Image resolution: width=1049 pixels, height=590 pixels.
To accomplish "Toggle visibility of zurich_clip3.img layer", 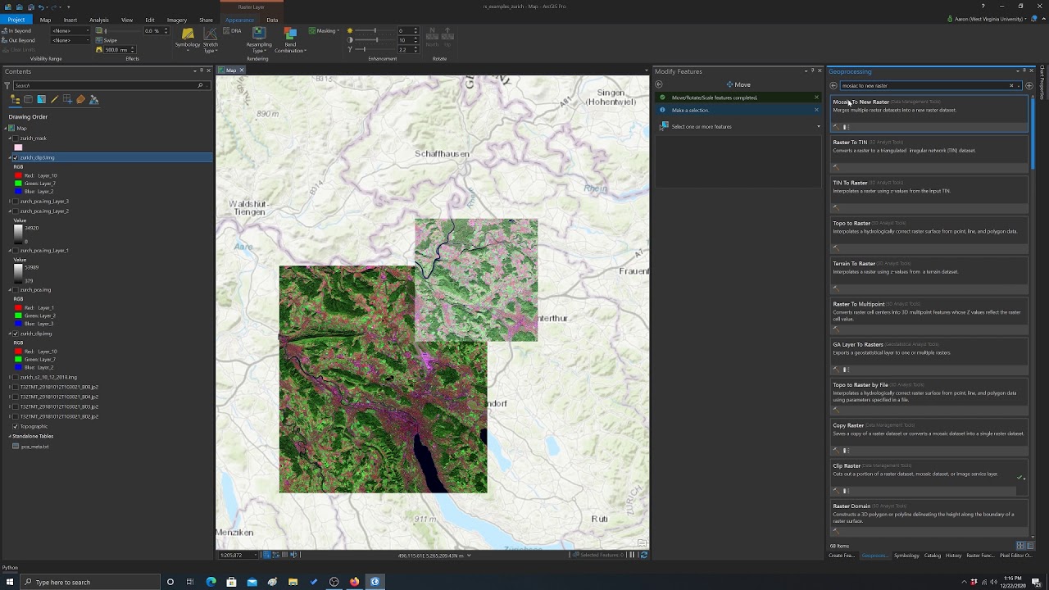I will [x=16, y=157].
